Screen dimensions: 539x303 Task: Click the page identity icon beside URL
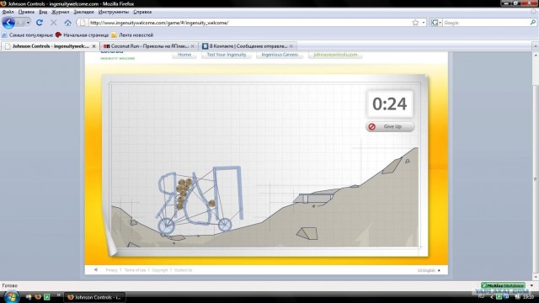click(x=83, y=23)
